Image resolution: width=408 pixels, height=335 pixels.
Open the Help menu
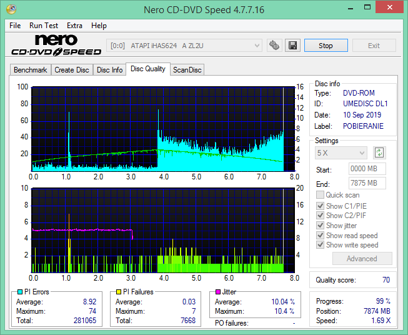pos(99,26)
